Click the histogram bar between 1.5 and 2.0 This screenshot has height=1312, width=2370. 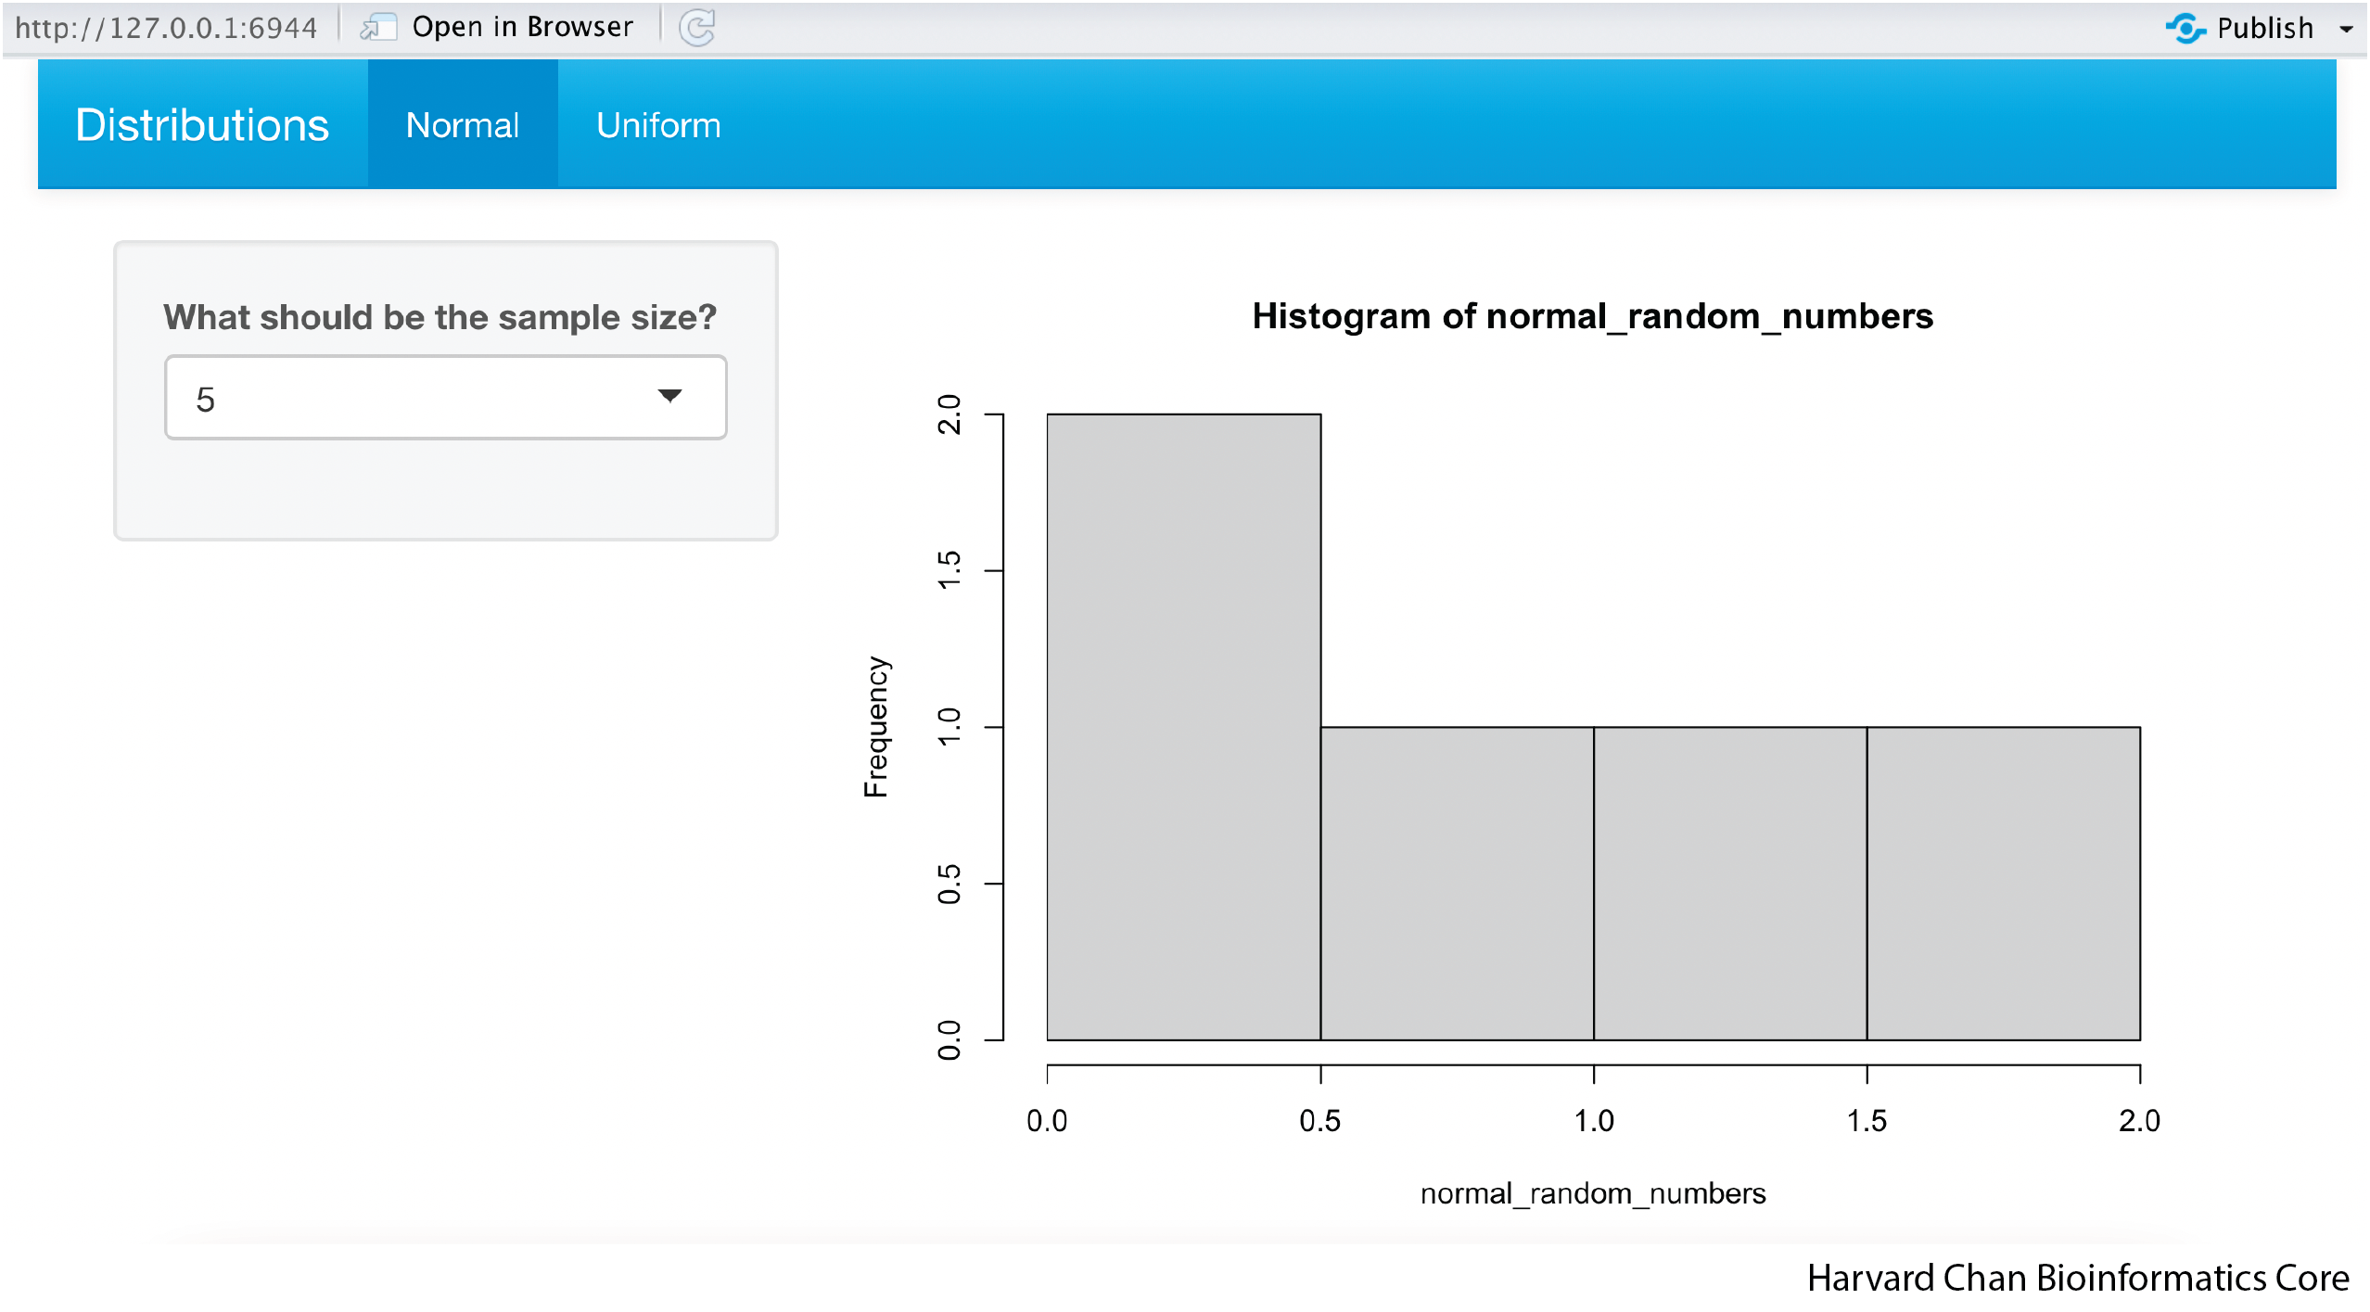coord(2003,883)
